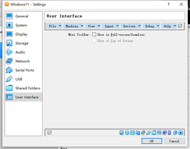The image size is (190, 149).
Task: Click the Storage disk icon in sidebar
Action: [x=9, y=43]
